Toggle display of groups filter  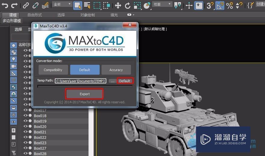tap(14, 87)
